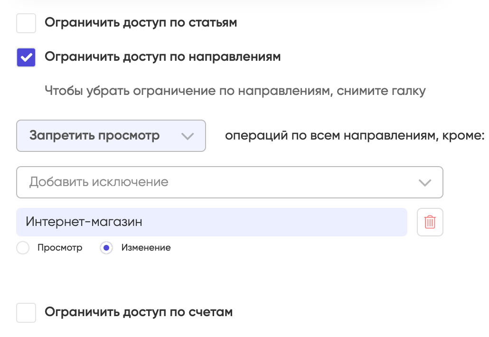
Task: Expand the Добавить исключение dropdown
Action: 230,182
